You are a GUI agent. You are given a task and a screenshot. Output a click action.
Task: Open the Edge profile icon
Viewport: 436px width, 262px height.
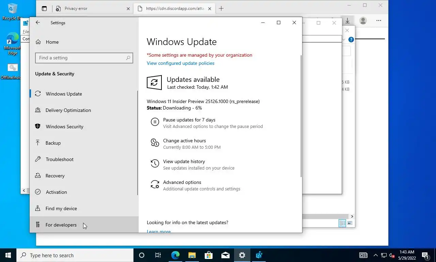click(363, 21)
